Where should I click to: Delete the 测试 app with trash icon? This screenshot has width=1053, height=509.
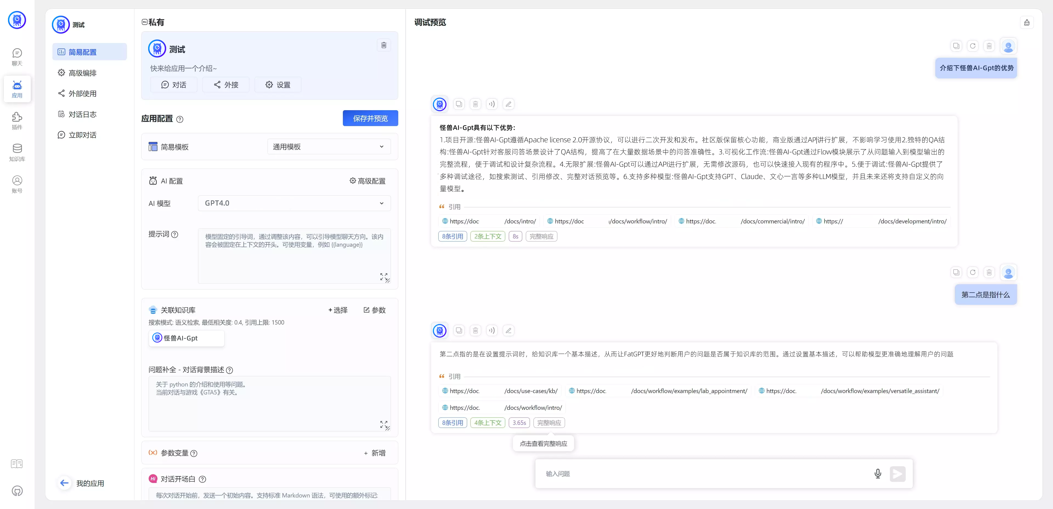click(x=383, y=45)
